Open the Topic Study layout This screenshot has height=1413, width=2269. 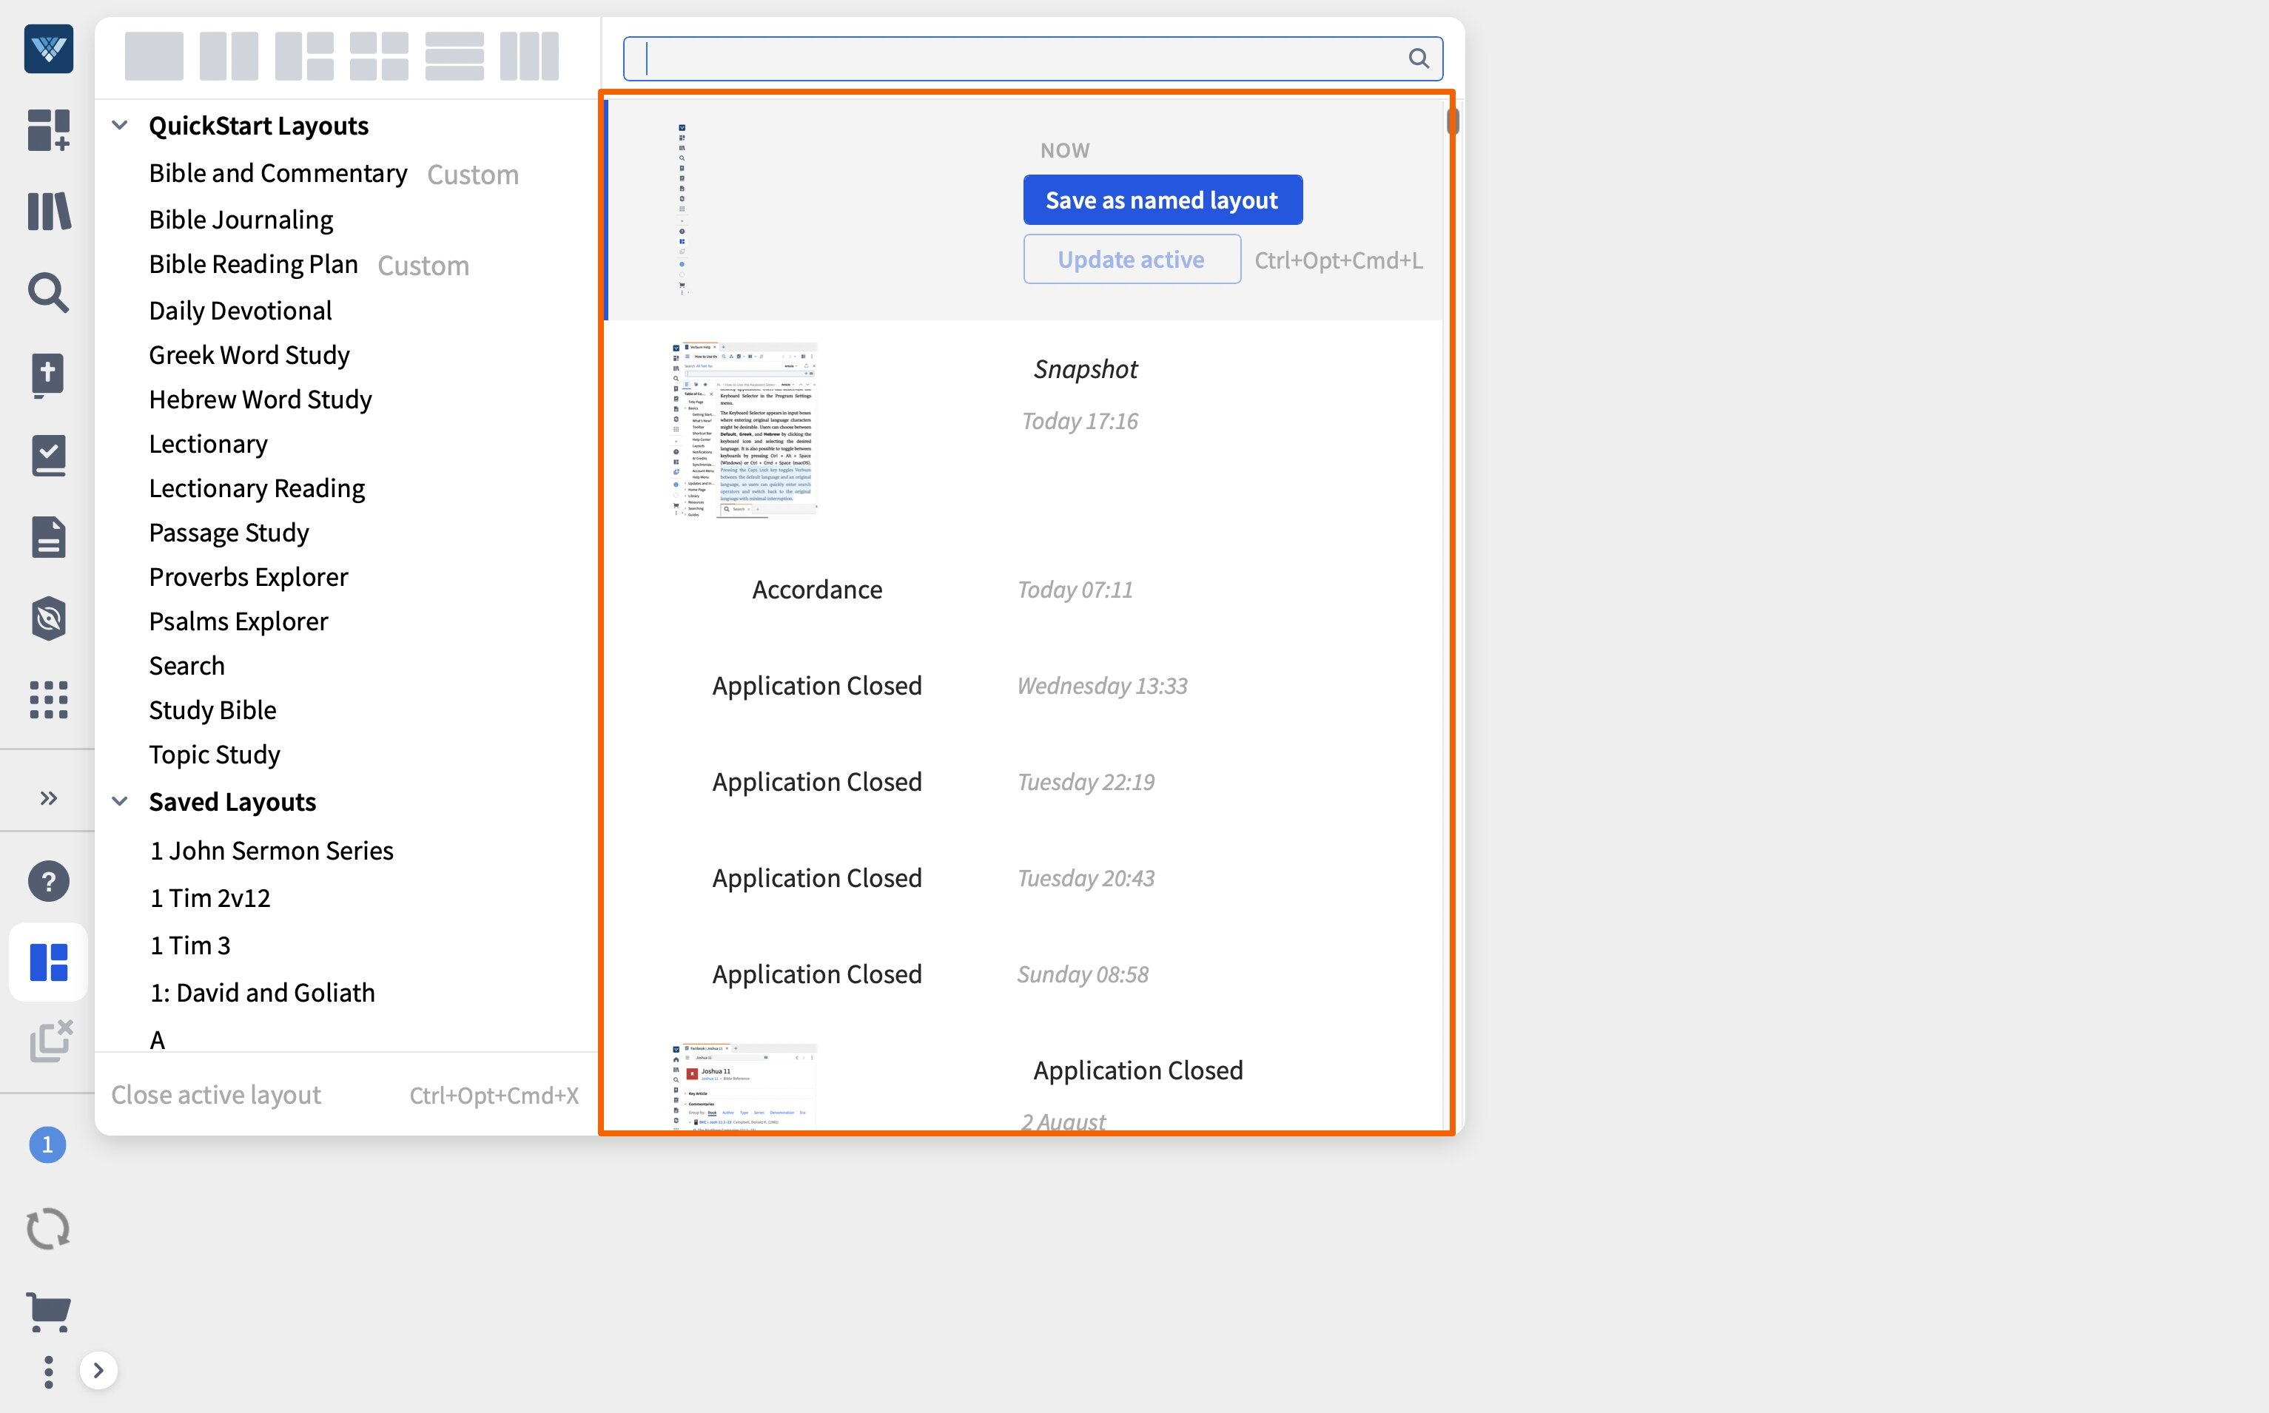(214, 754)
